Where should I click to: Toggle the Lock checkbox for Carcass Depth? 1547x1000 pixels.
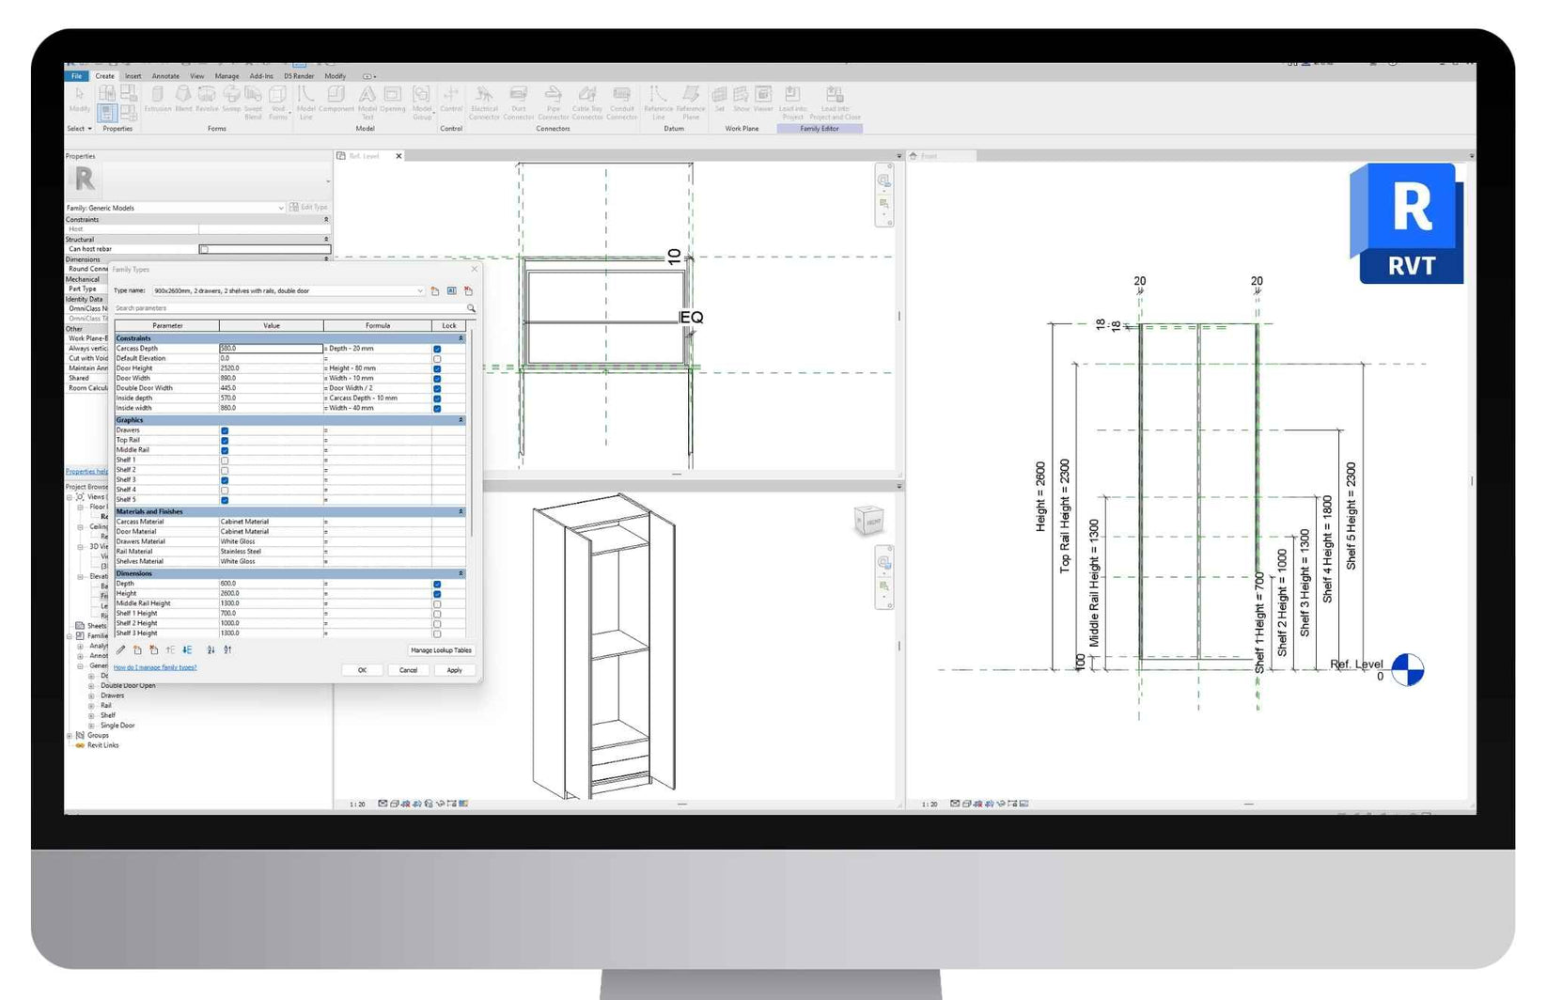pos(437,349)
